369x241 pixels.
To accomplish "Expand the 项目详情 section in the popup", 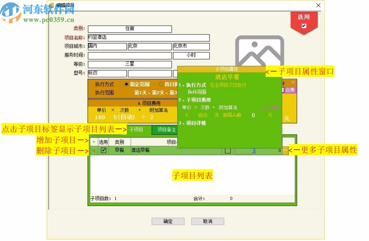I will tap(193, 124).
